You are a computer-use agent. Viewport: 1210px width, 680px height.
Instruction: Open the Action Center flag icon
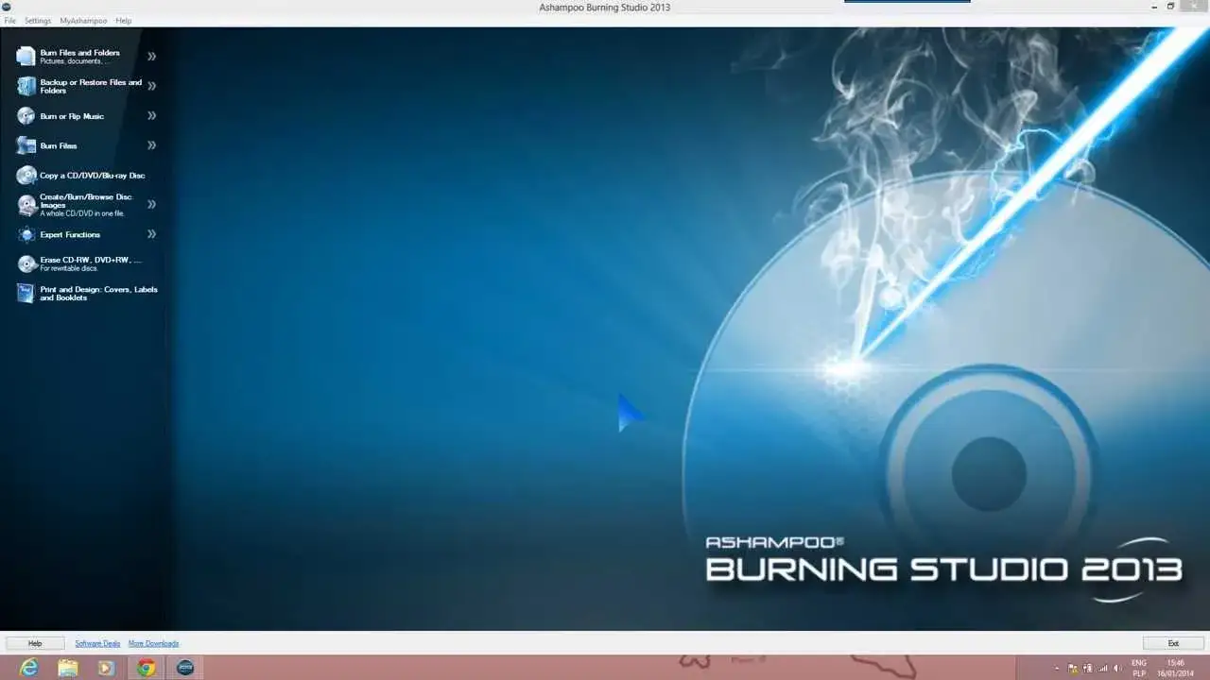(1073, 668)
